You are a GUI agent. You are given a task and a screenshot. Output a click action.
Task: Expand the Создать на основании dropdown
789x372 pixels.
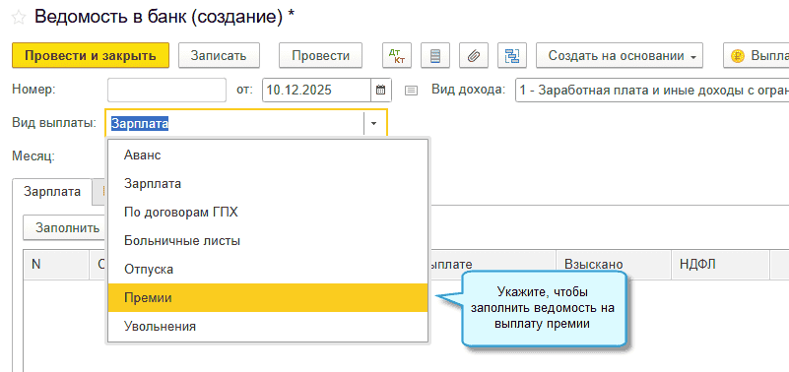[620, 55]
